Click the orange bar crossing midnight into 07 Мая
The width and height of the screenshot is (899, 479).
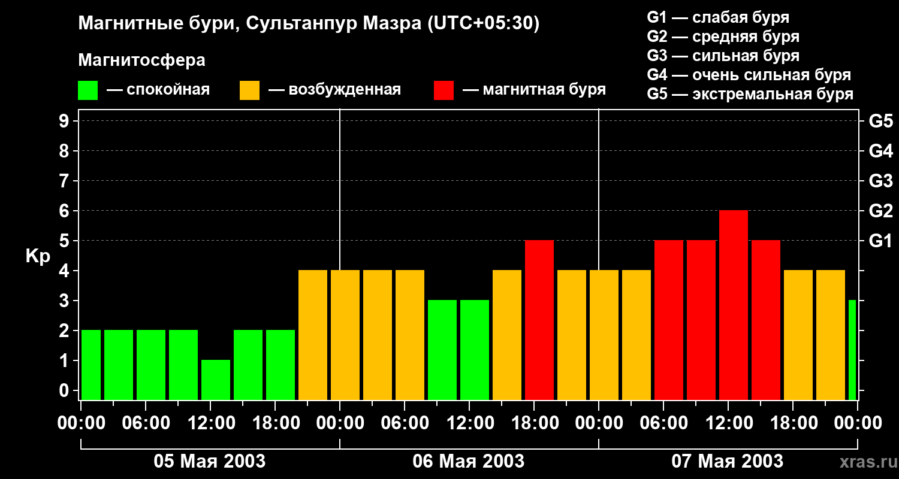coord(604,335)
